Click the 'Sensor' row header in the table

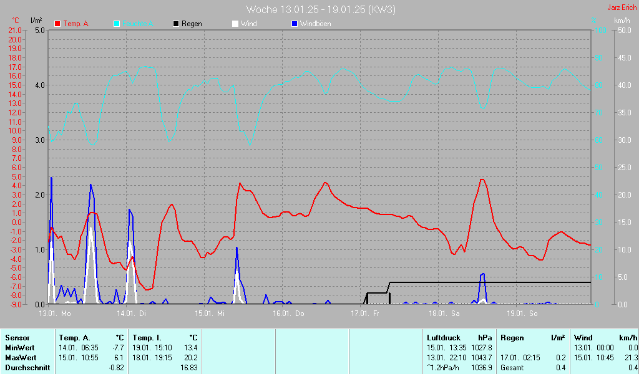[17, 338]
